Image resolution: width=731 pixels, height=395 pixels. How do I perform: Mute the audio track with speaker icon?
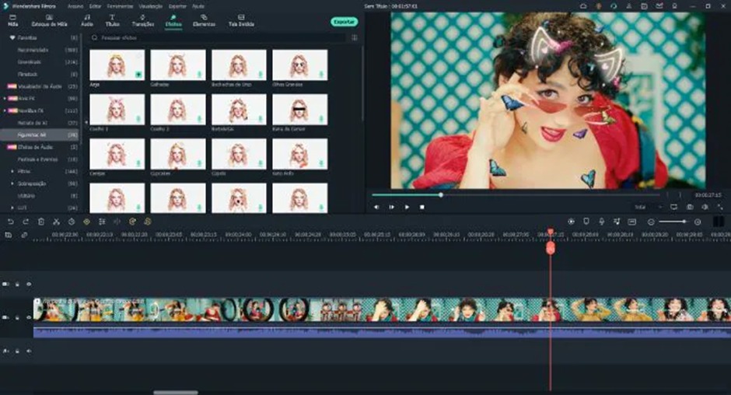pos(29,351)
